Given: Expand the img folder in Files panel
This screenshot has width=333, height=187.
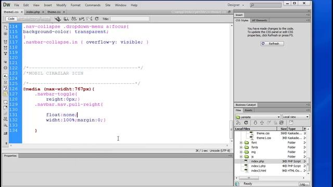Looking at the screenshot, I should click(241, 152).
